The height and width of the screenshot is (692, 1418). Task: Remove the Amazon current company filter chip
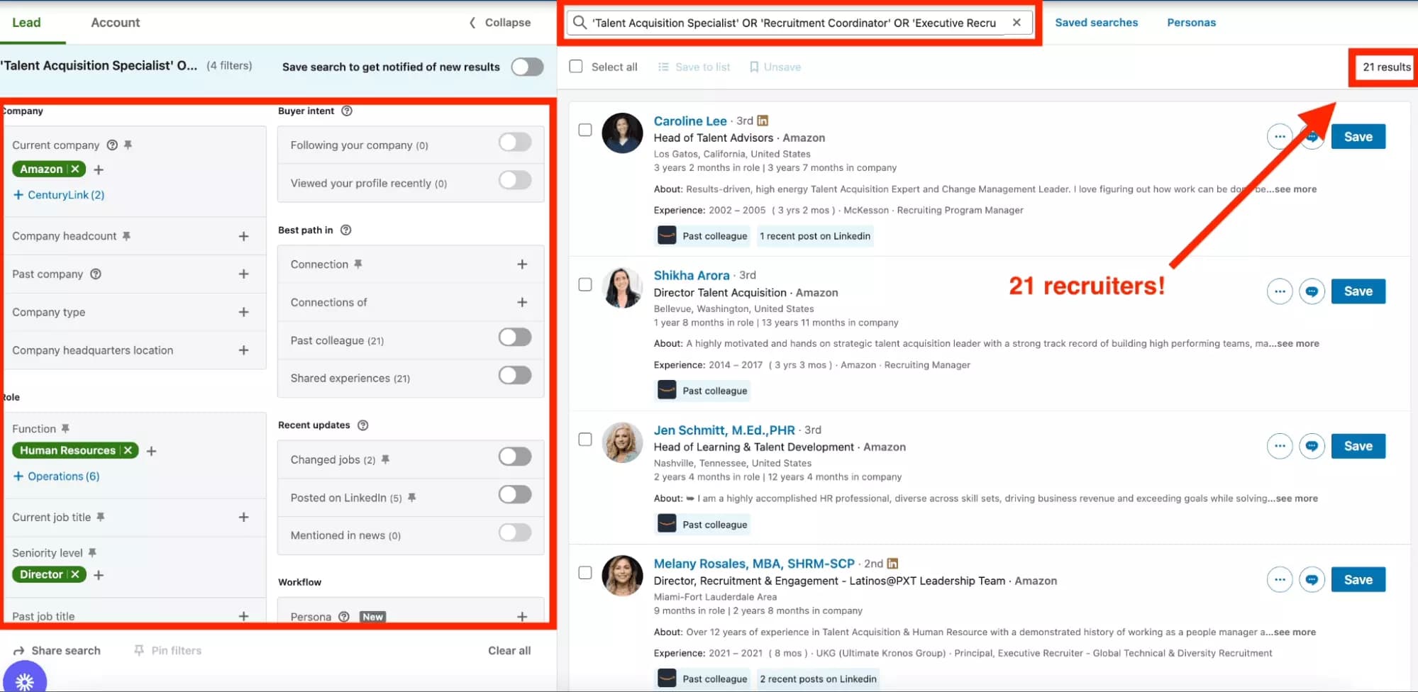coord(74,169)
